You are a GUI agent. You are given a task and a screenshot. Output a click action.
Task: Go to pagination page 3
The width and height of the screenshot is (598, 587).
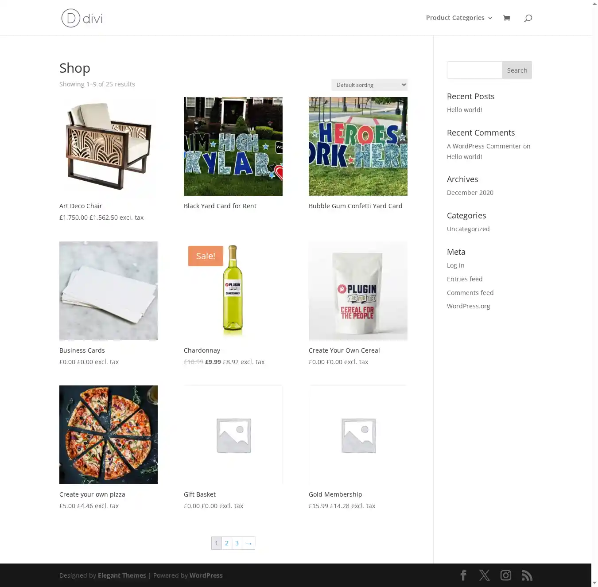237,543
